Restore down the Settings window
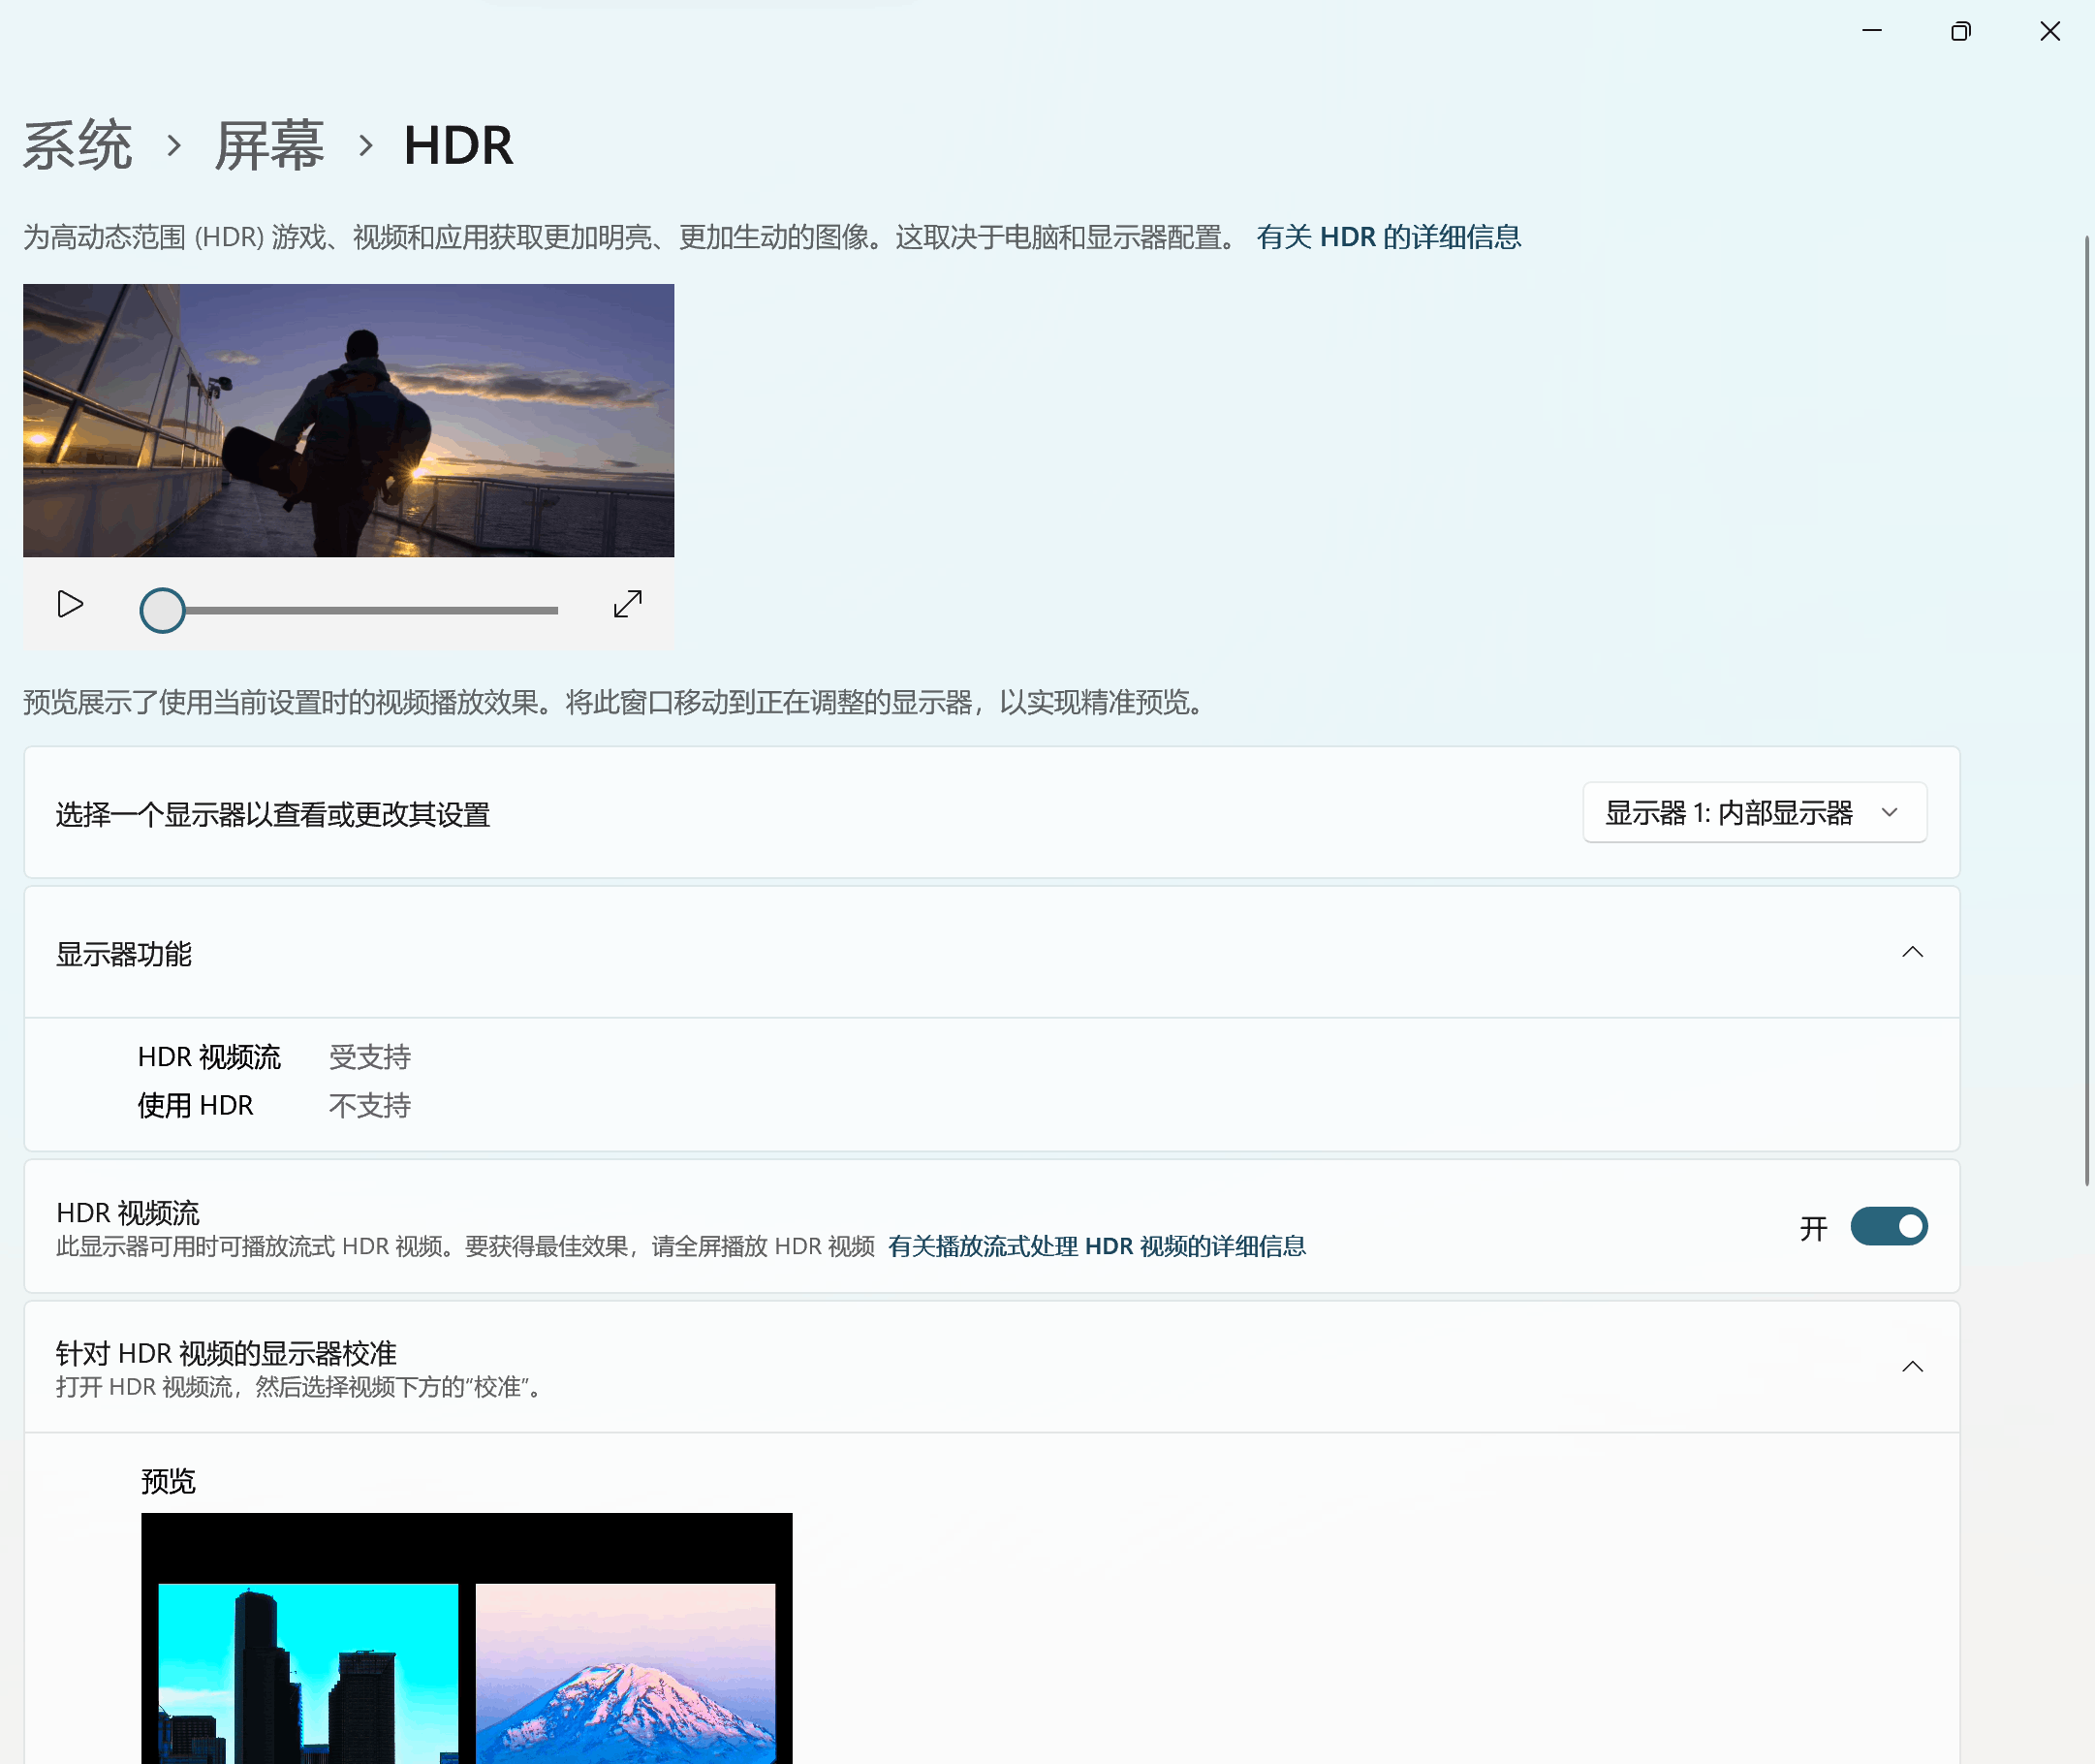Screen dimensions: 2095x1764 pos(1960,31)
